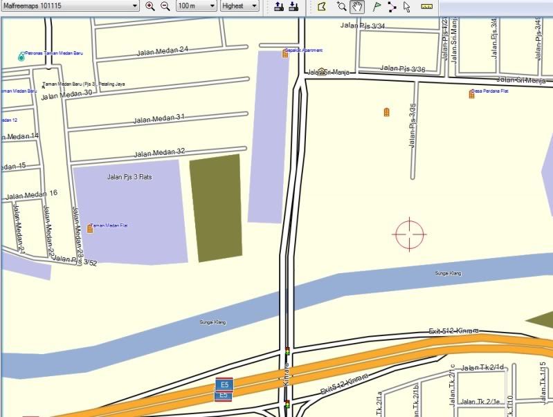Select the zoom tool with cursor

pyautogui.click(x=341, y=6)
